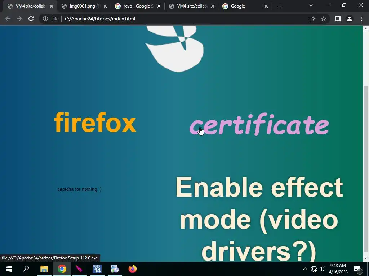Open a new tab
This screenshot has height=276, width=369.
pyautogui.click(x=280, y=6)
